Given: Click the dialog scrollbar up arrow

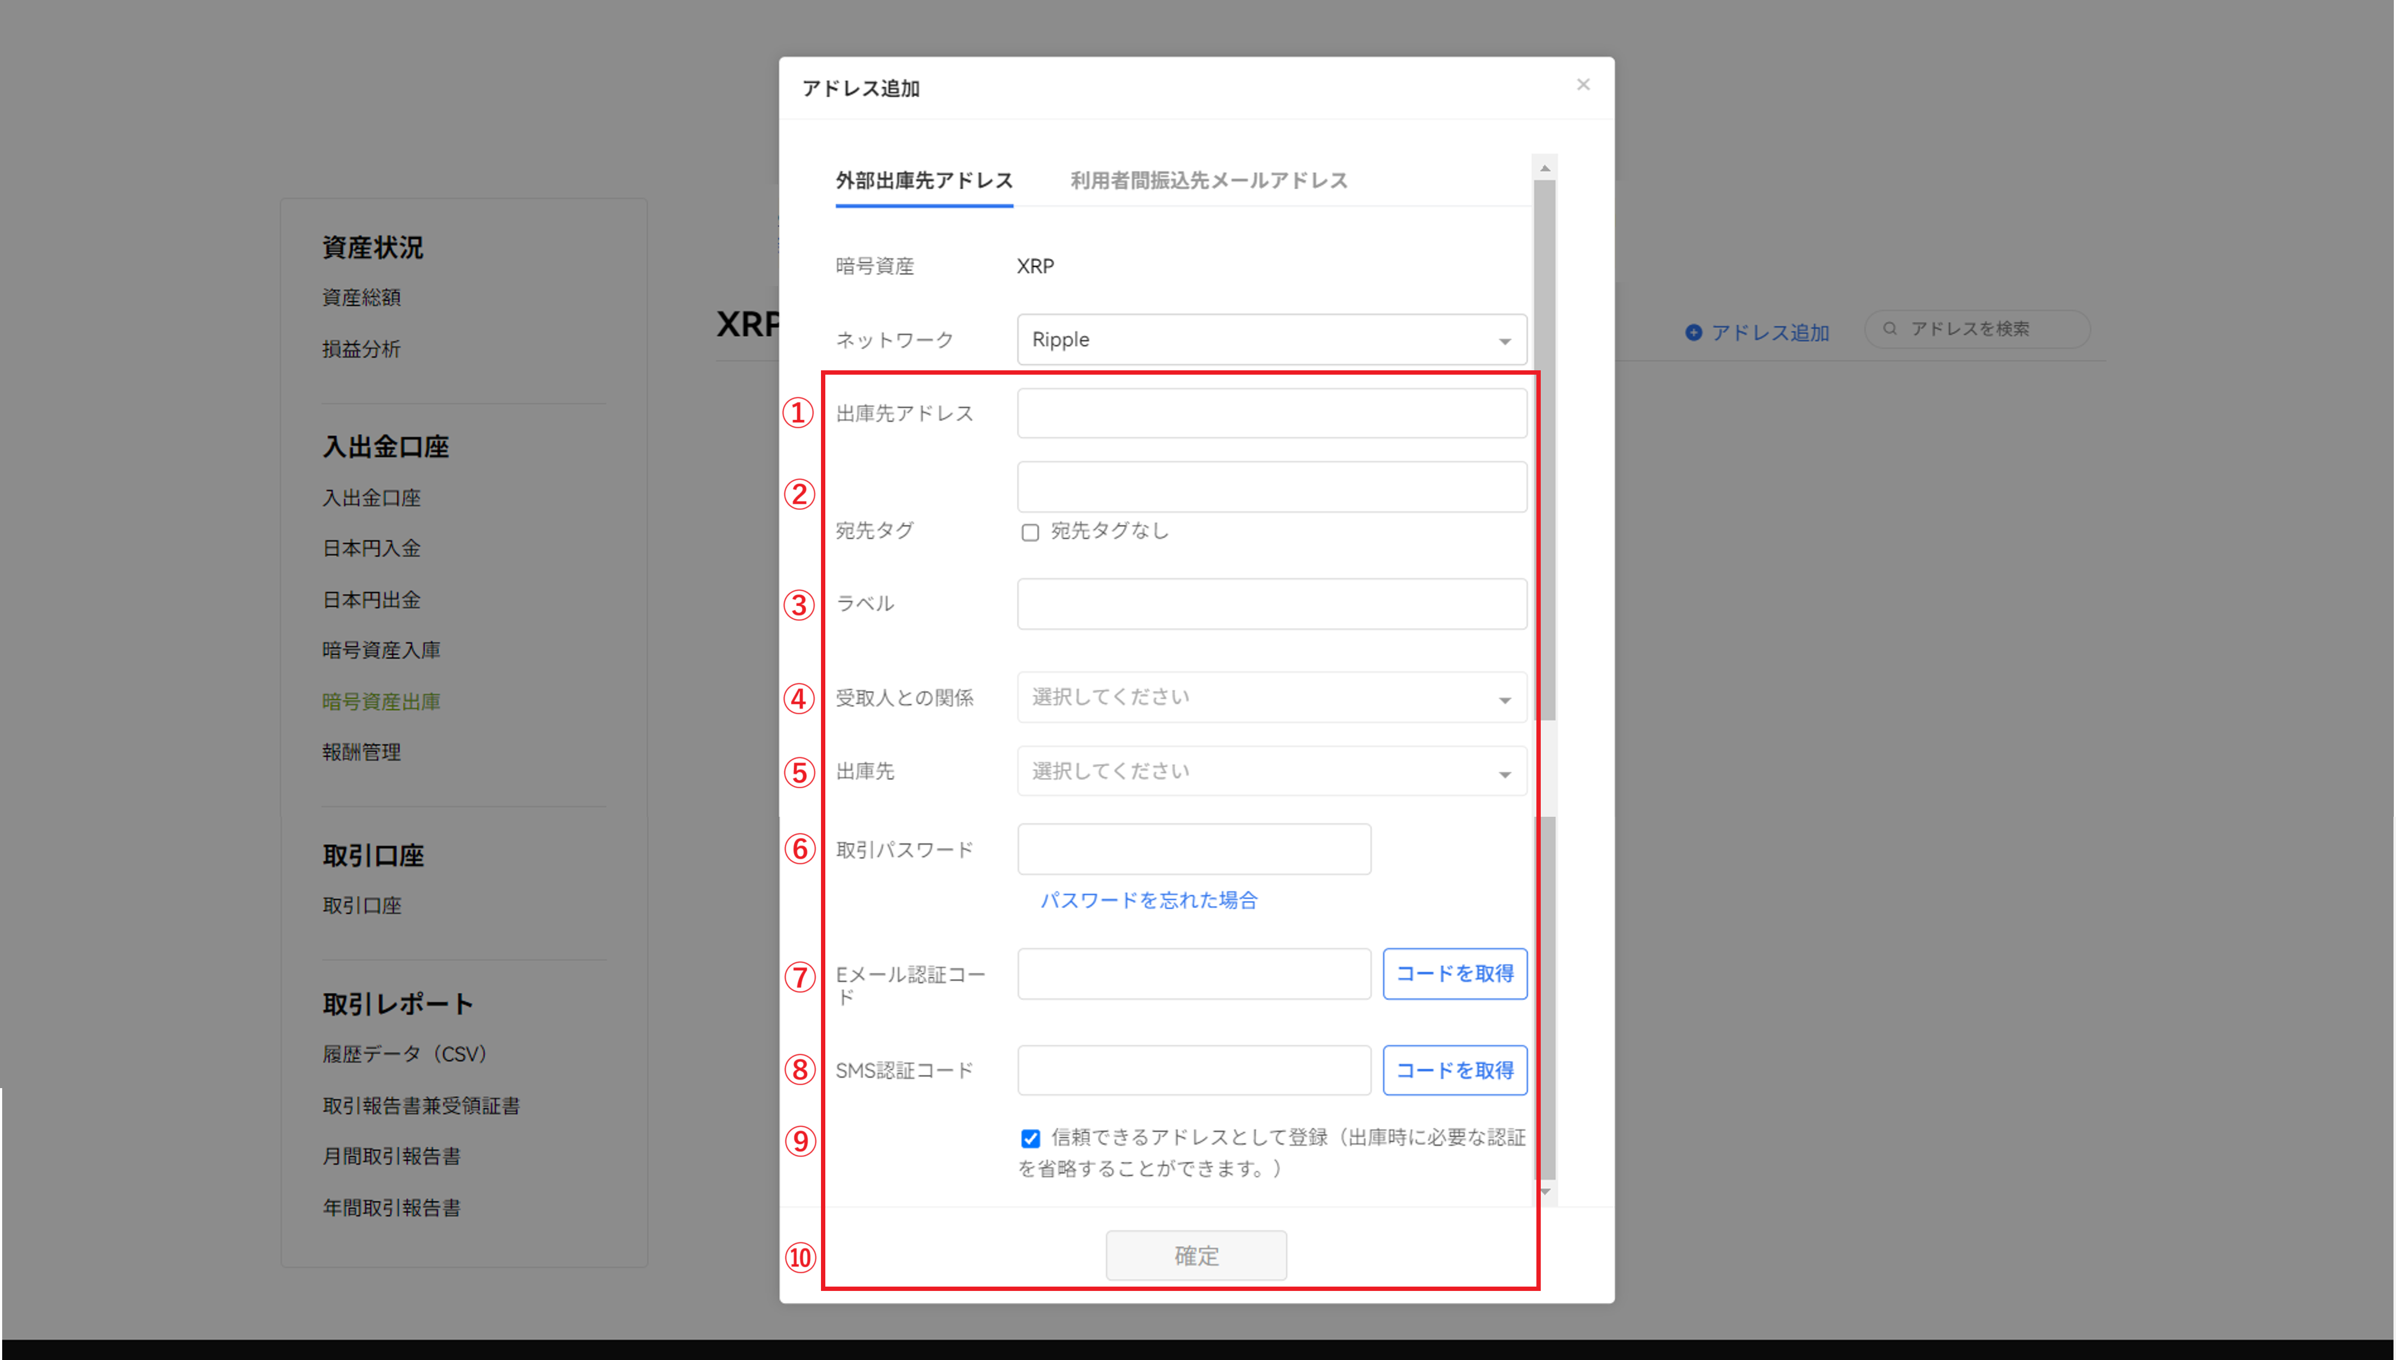Looking at the screenshot, I should [1544, 168].
